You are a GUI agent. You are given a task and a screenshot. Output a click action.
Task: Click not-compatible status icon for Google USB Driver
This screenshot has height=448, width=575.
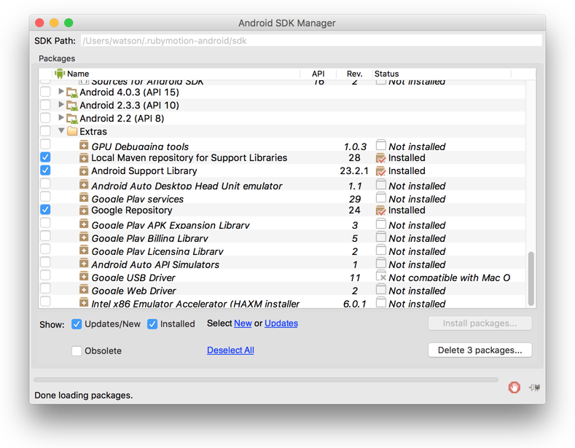(x=381, y=276)
